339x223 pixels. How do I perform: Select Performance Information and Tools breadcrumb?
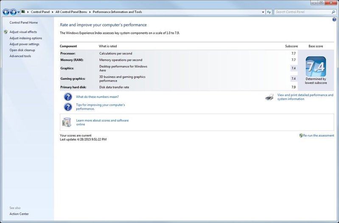(118, 12)
